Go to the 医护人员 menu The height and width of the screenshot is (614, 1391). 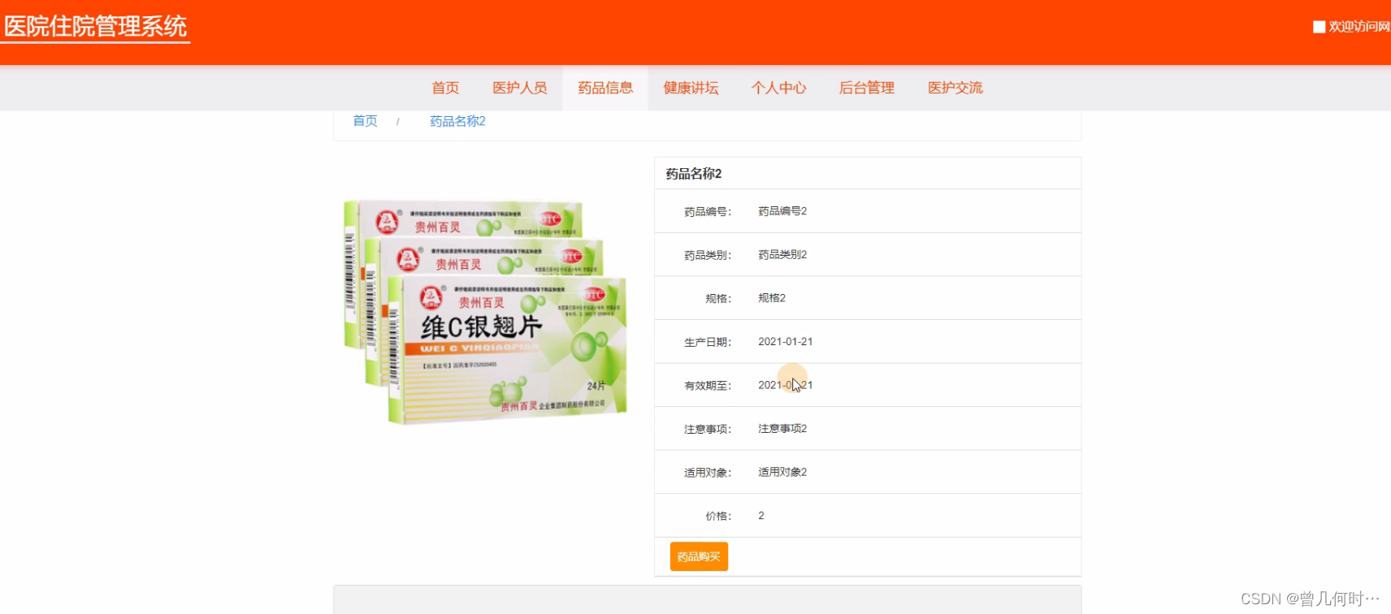point(520,88)
